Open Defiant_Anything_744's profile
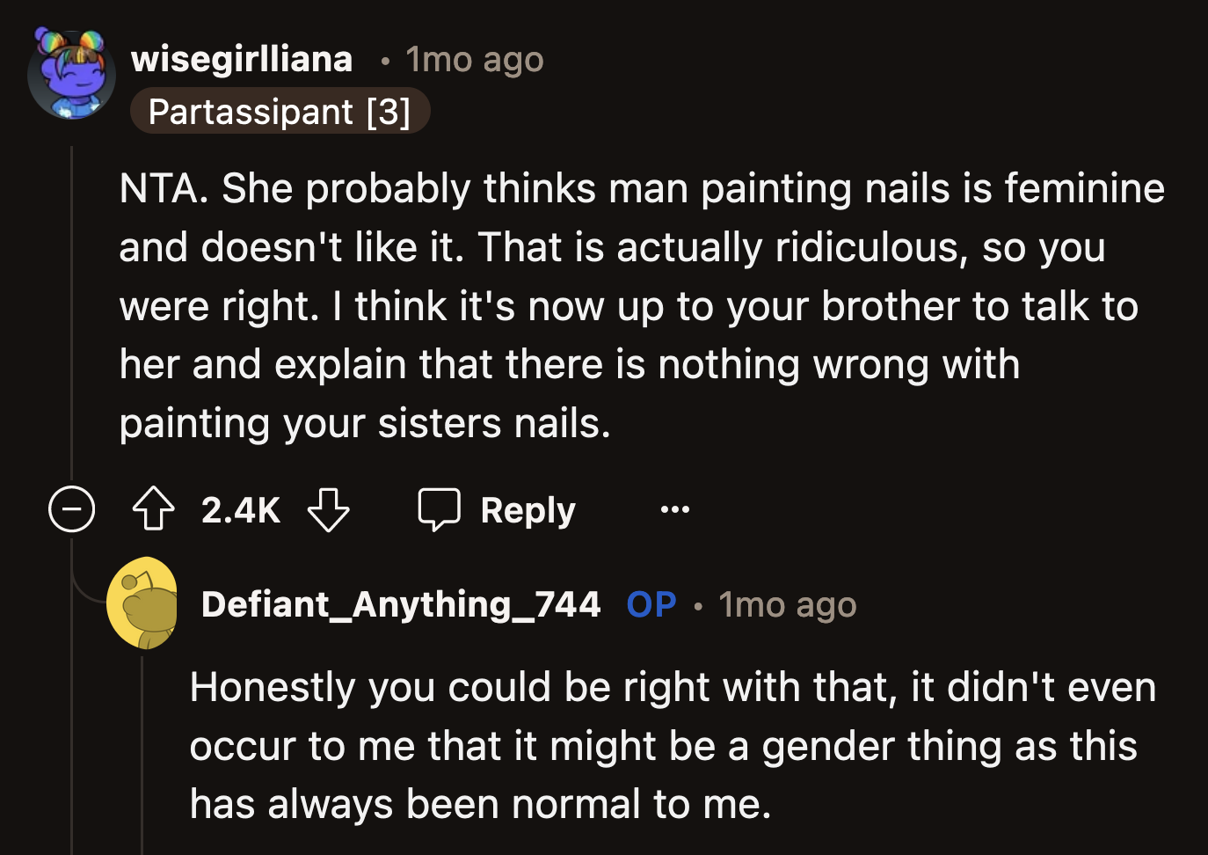Image resolution: width=1208 pixels, height=855 pixels. pyautogui.click(x=401, y=603)
